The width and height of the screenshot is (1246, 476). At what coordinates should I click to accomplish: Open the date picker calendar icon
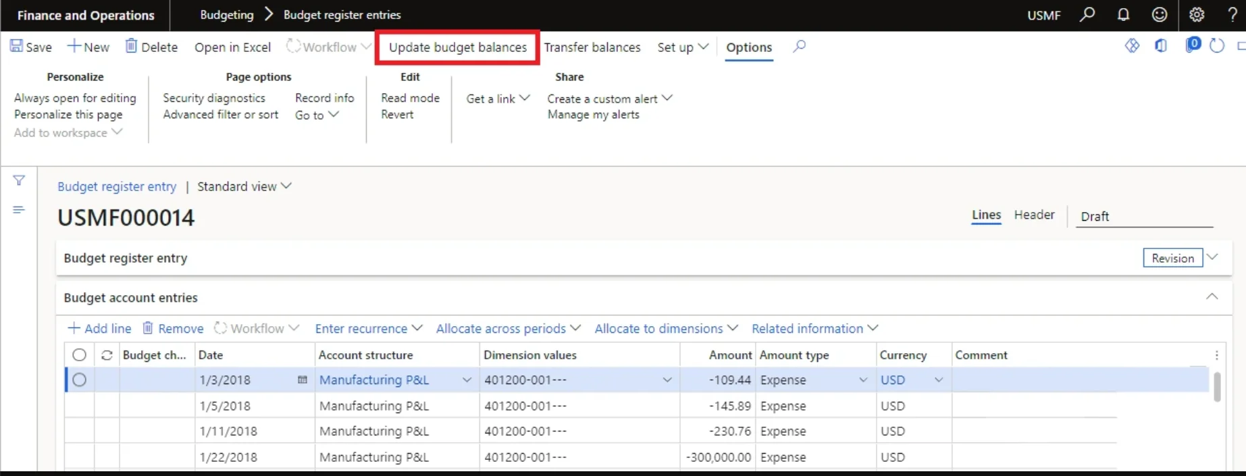pos(303,380)
